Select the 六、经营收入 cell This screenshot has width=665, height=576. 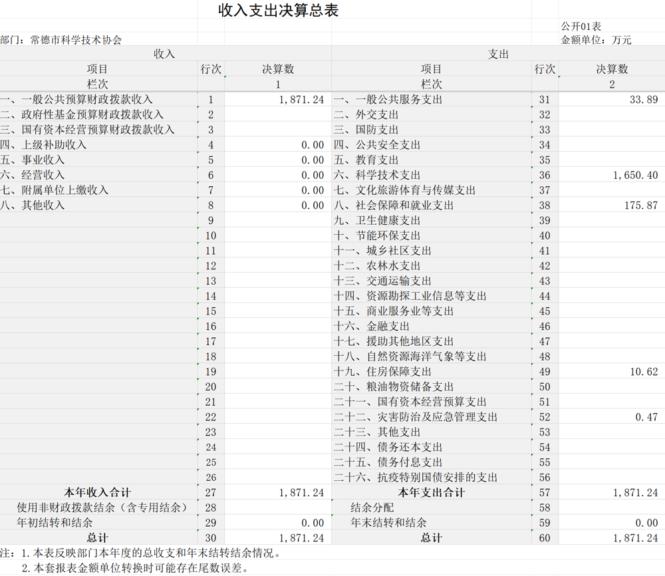(98, 175)
